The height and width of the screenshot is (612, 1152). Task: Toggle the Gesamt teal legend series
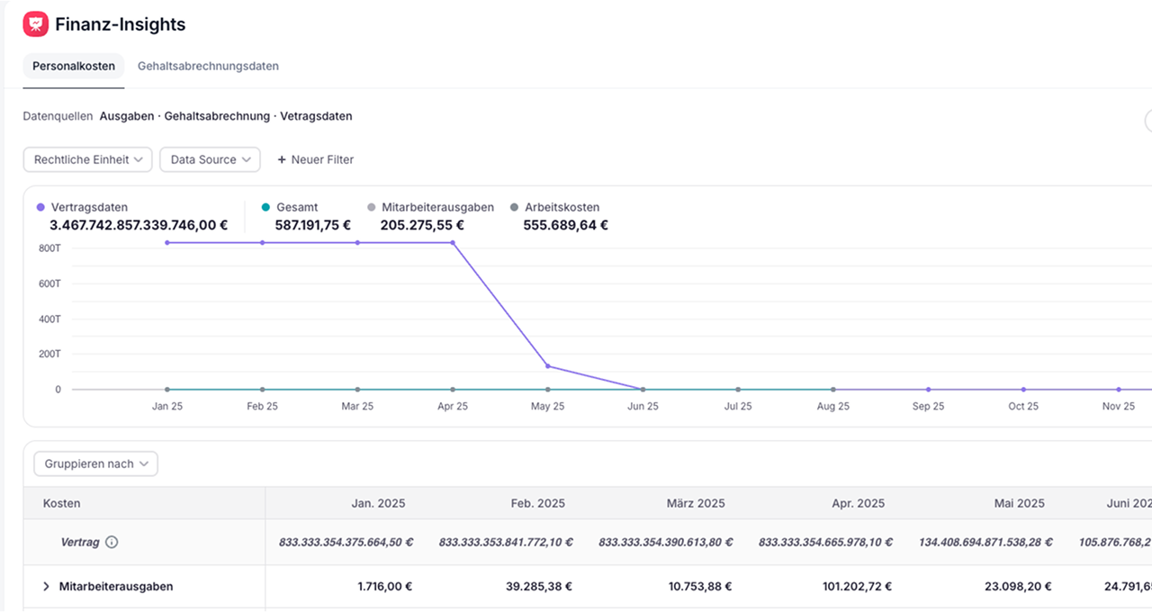click(x=296, y=208)
